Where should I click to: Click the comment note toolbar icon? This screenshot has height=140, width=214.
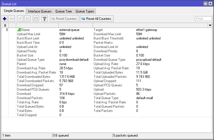pyautogui.click(x=36, y=19)
